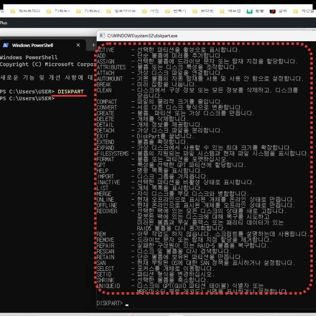This screenshot has height=316, width=316.
Task: Open the 워드프레스 bookmark folder
Action: [x=25, y=11]
